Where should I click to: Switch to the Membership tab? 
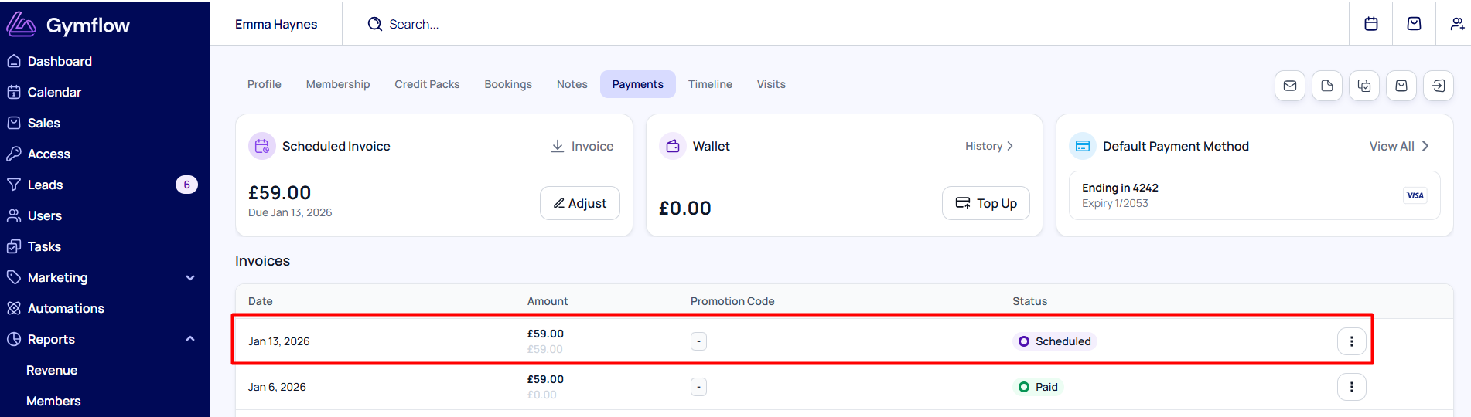pos(338,84)
